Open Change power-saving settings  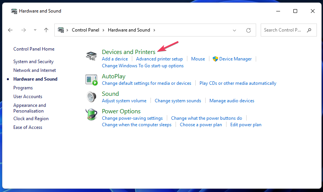pos(132,118)
